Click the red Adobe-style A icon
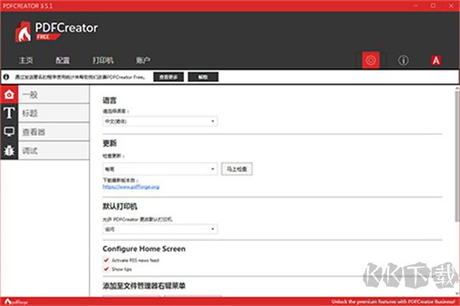The height and width of the screenshot is (306, 460). pos(436,60)
